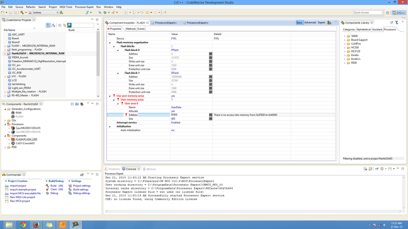Switch to the Events tab

pos(141,29)
